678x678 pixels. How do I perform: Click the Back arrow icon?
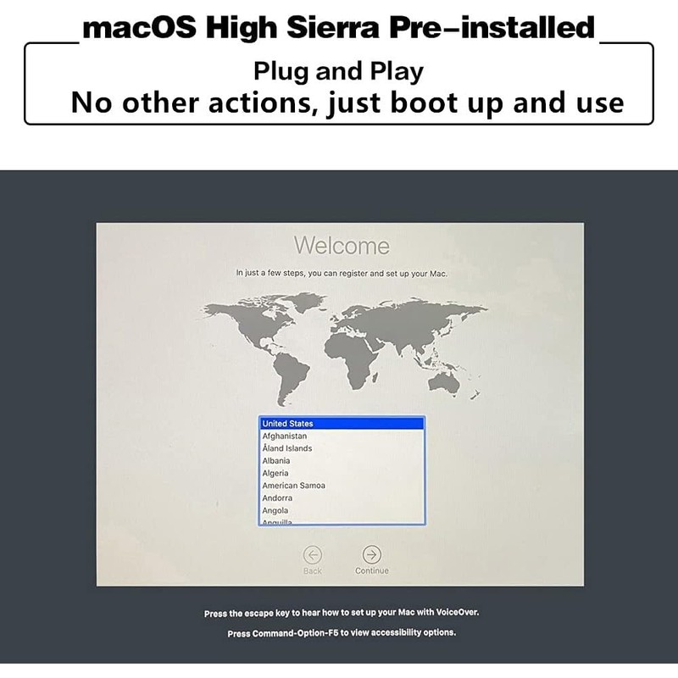click(312, 555)
